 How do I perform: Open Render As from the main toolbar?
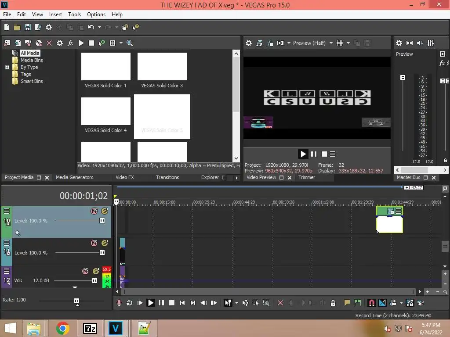(x=38, y=27)
